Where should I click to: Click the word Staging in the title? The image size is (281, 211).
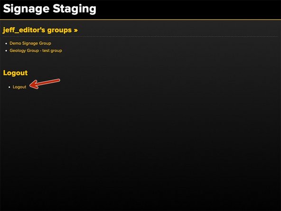75,9
